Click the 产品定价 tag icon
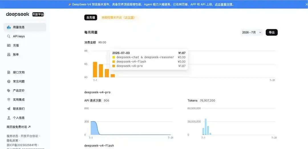 pos(9,90)
